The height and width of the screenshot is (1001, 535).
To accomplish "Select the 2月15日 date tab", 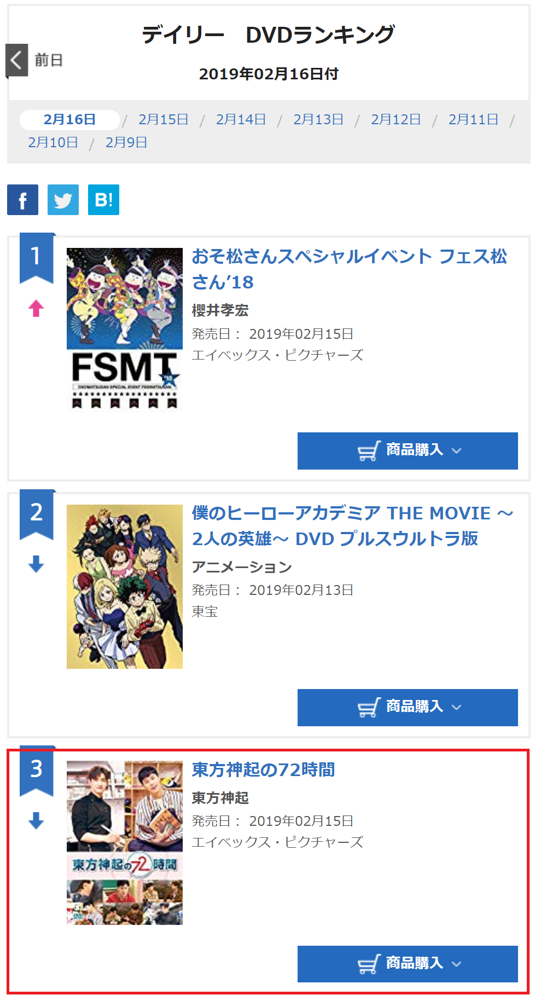I will [x=163, y=119].
